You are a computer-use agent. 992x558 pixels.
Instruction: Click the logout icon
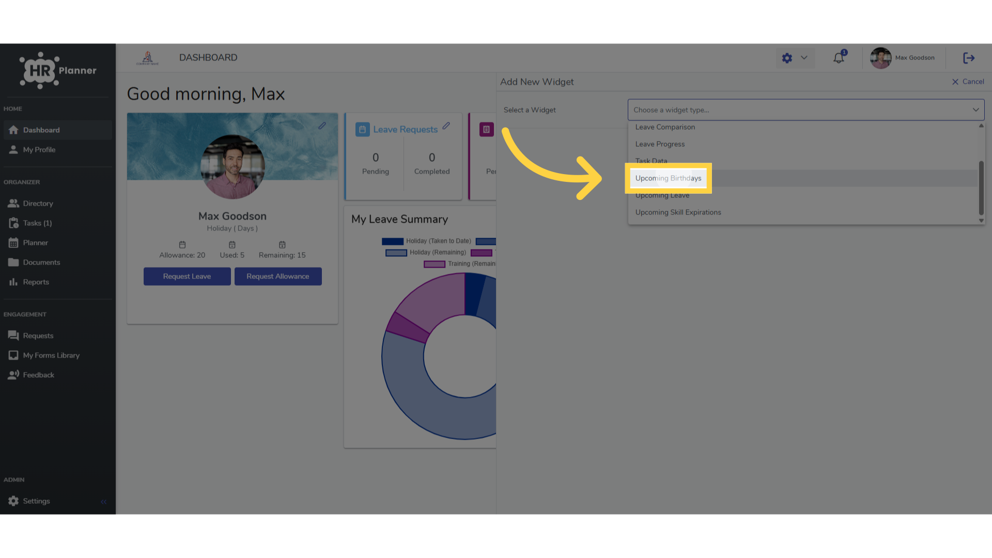coord(969,58)
